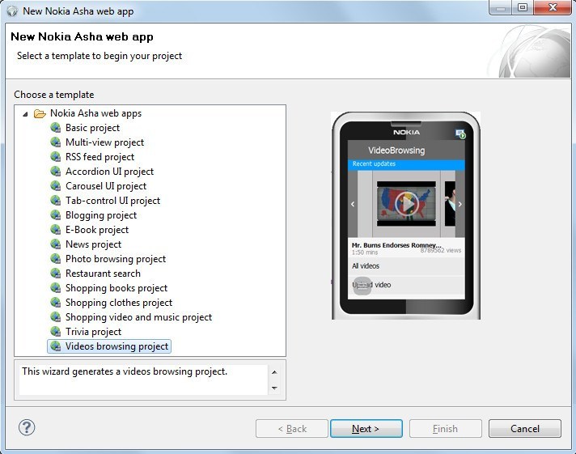Screen dimensions: 576x454
Task: Click the E-Book project globe icon
Action: [56, 230]
